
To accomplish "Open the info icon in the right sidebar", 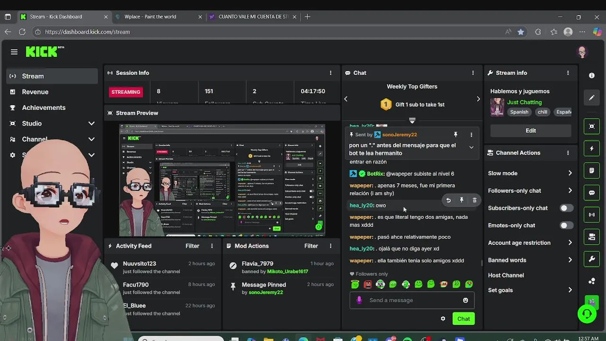I will pyautogui.click(x=592, y=76).
